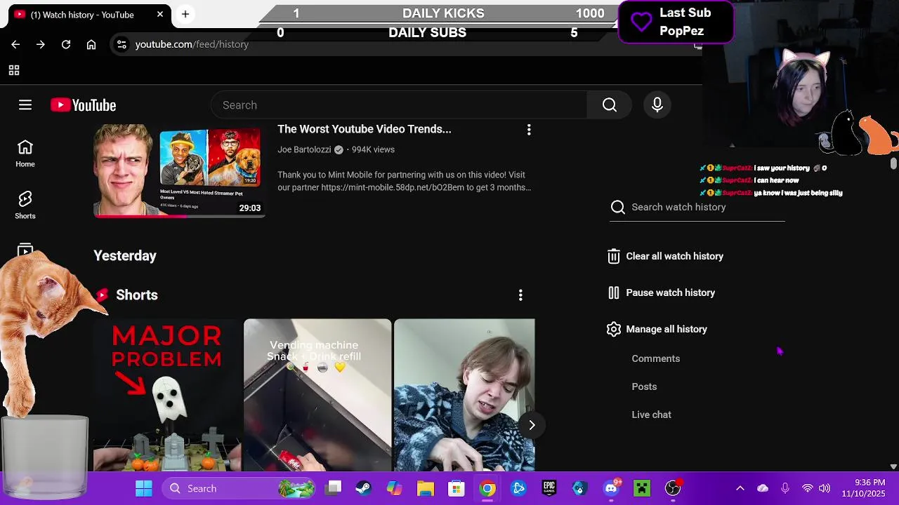
Task: Open the apps grid in bookmarks bar
Action: (14, 70)
